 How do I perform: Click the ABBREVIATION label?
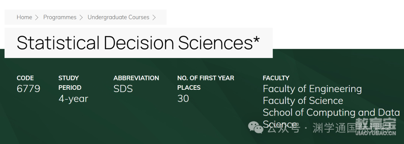tap(136, 78)
